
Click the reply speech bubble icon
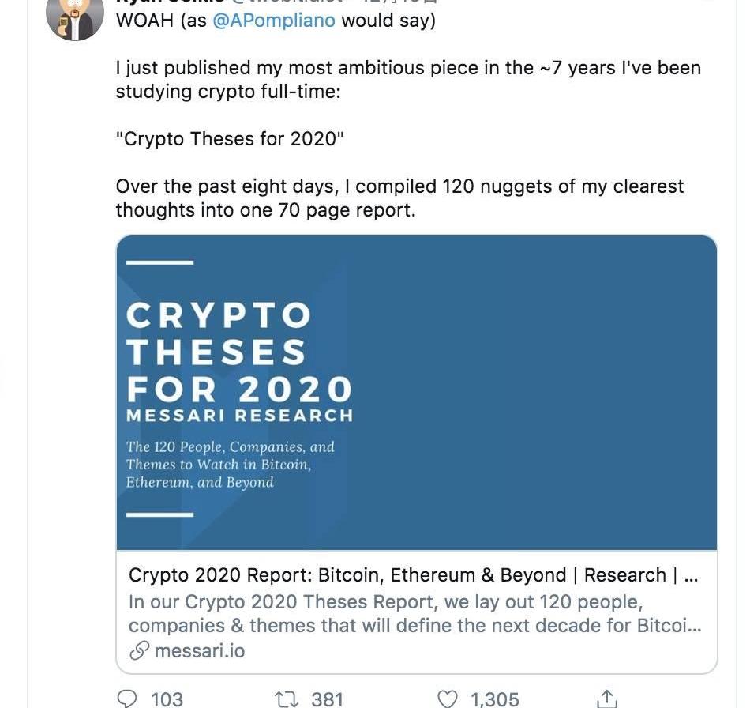pyautogui.click(x=127, y=699)
